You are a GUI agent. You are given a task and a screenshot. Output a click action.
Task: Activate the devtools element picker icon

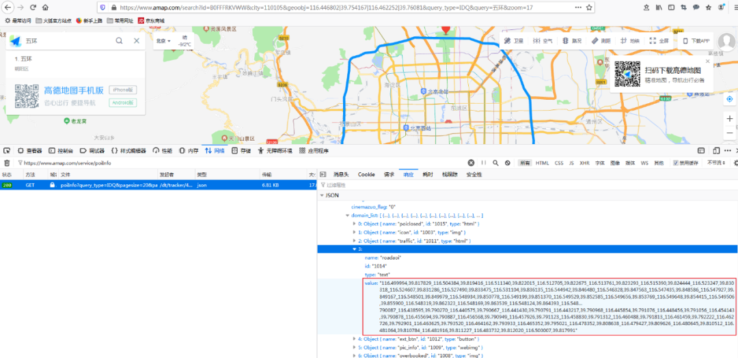point(7,151)
